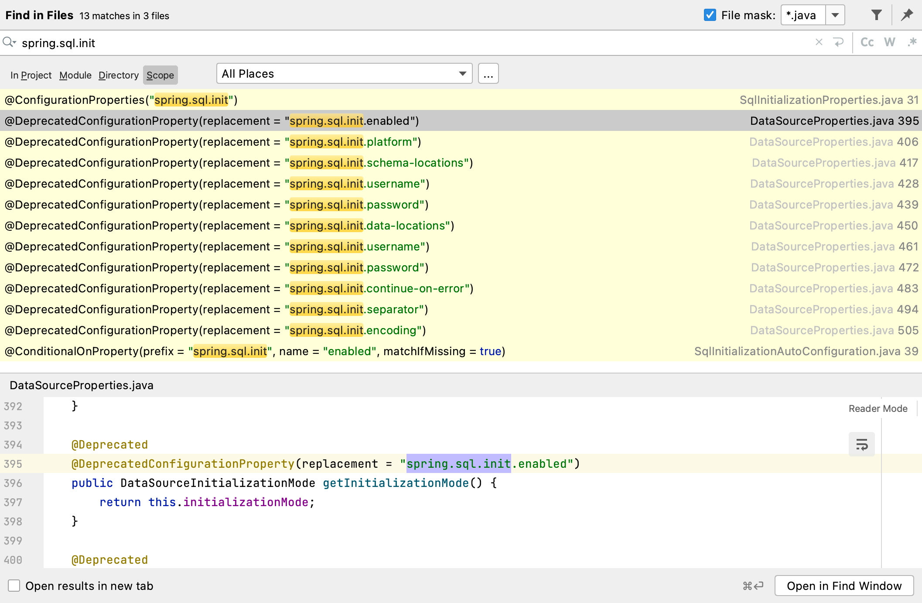Screen dimensions: 922x603
Task: Click the Reader Mode label in preview
Action: [x=878, y=408]
